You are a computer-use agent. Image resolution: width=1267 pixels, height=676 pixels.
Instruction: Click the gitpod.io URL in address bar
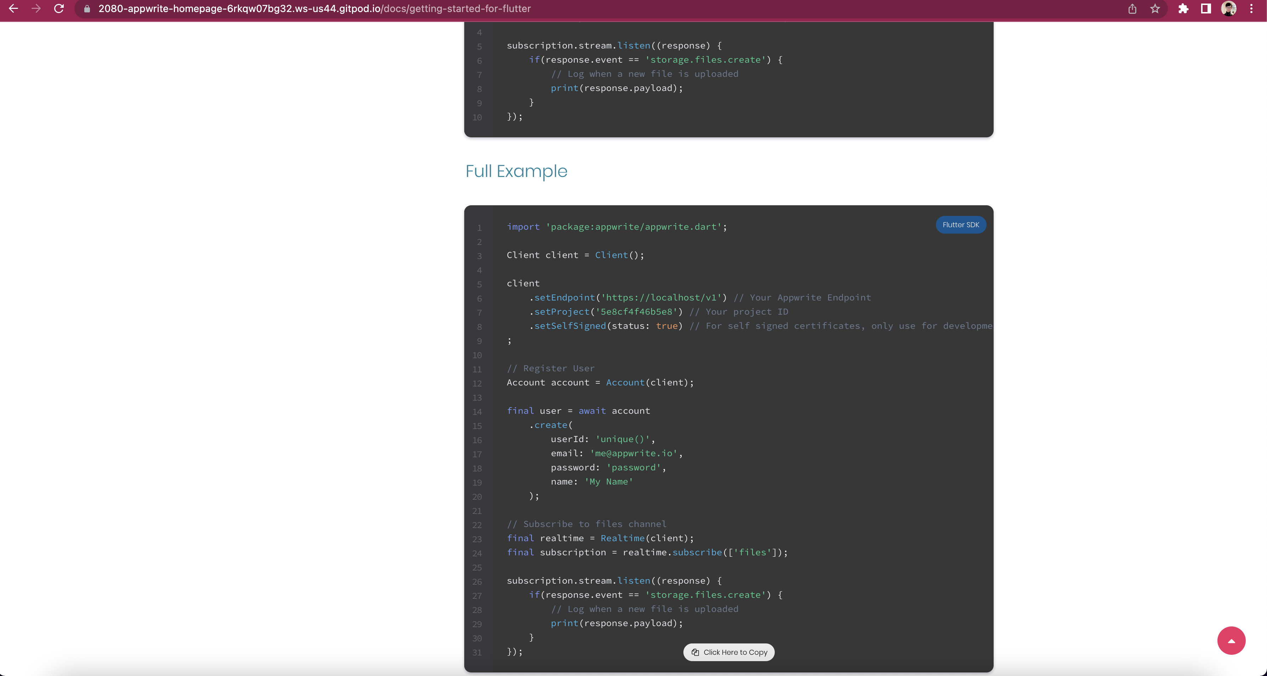(x=314, y=9)
